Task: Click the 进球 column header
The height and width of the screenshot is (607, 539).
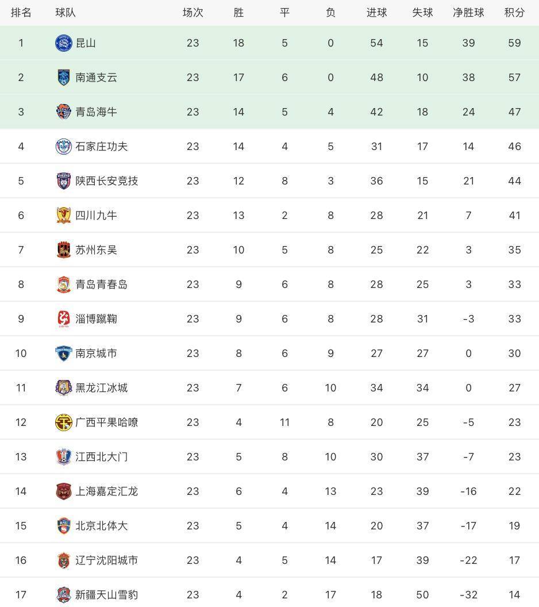Action: click(x=376, y=13)
